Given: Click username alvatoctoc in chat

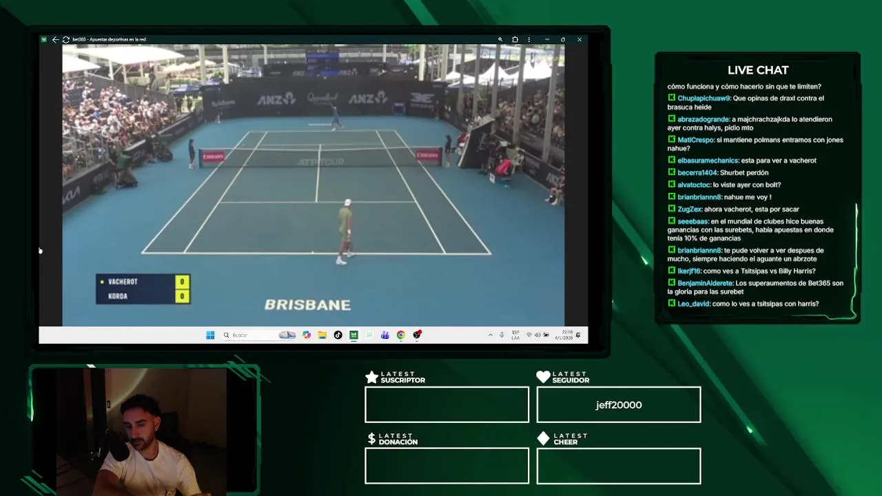Looking at the screenshot, I should [694, 185].
